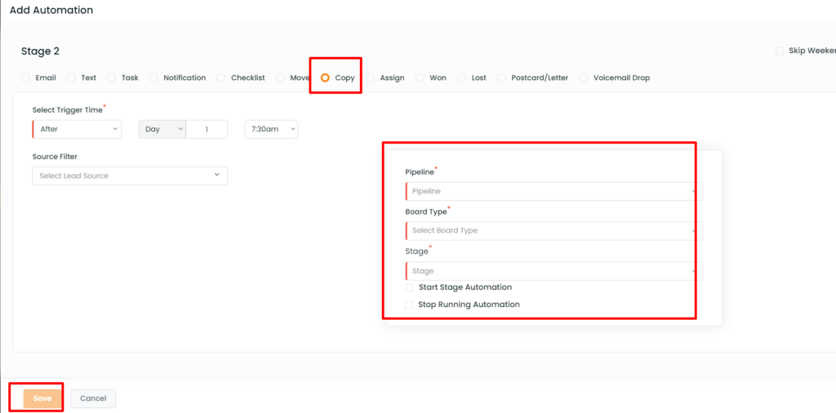The width and height of the screenshot is (836, 413).
Task: Open the Pipeline dropdown
Action: pos(554,191)
